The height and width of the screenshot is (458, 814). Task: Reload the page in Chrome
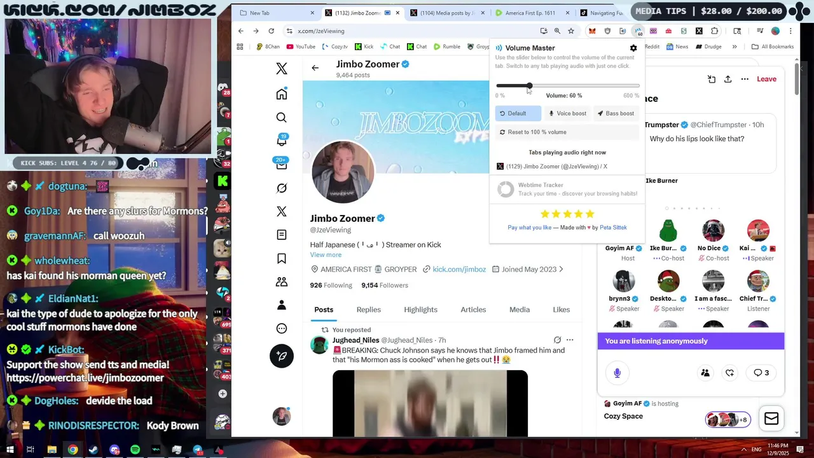coord(271,31)
